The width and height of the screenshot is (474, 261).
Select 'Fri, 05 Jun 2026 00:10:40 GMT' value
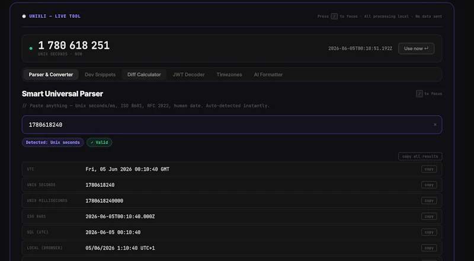(x=127, y=169)
